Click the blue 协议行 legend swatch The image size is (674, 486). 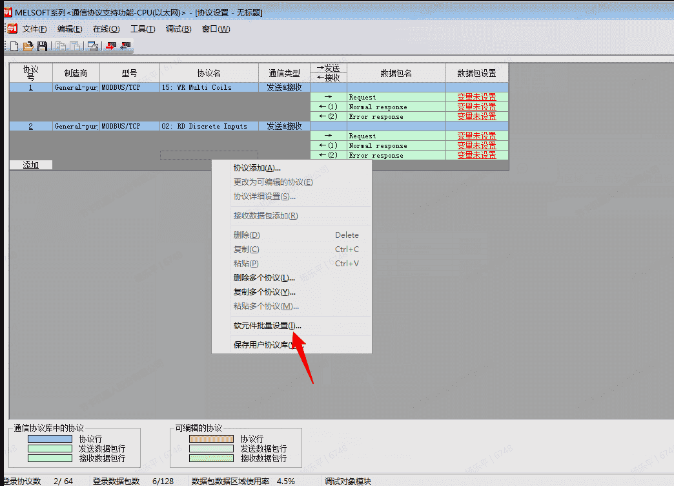point(50,439)
